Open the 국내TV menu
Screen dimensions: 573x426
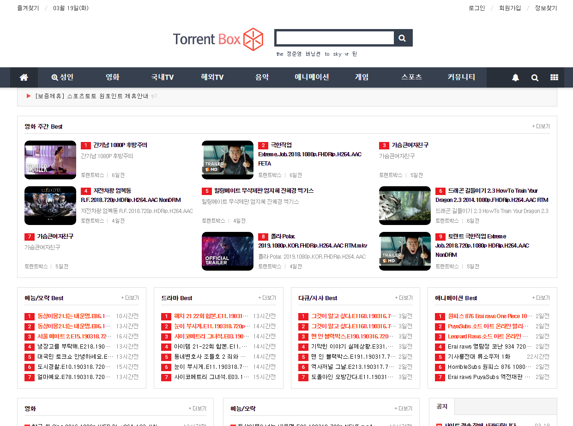pos(163,77)
